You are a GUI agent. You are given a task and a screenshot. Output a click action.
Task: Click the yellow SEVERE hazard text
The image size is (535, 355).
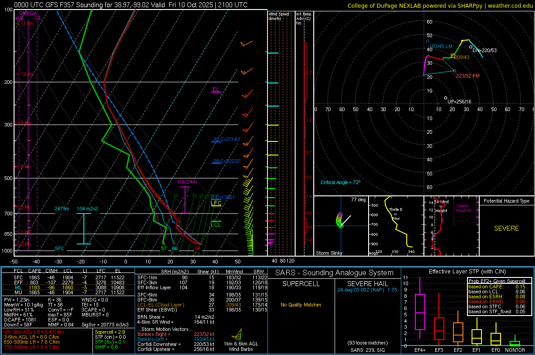point(506,229)
